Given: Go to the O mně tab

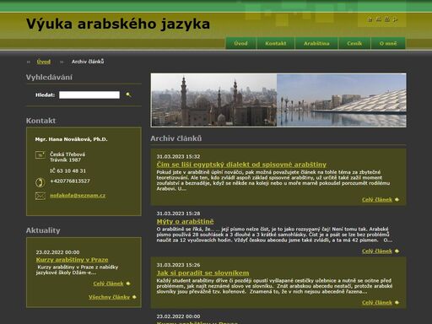Looking at the screenshot, I should coord(388,43).
